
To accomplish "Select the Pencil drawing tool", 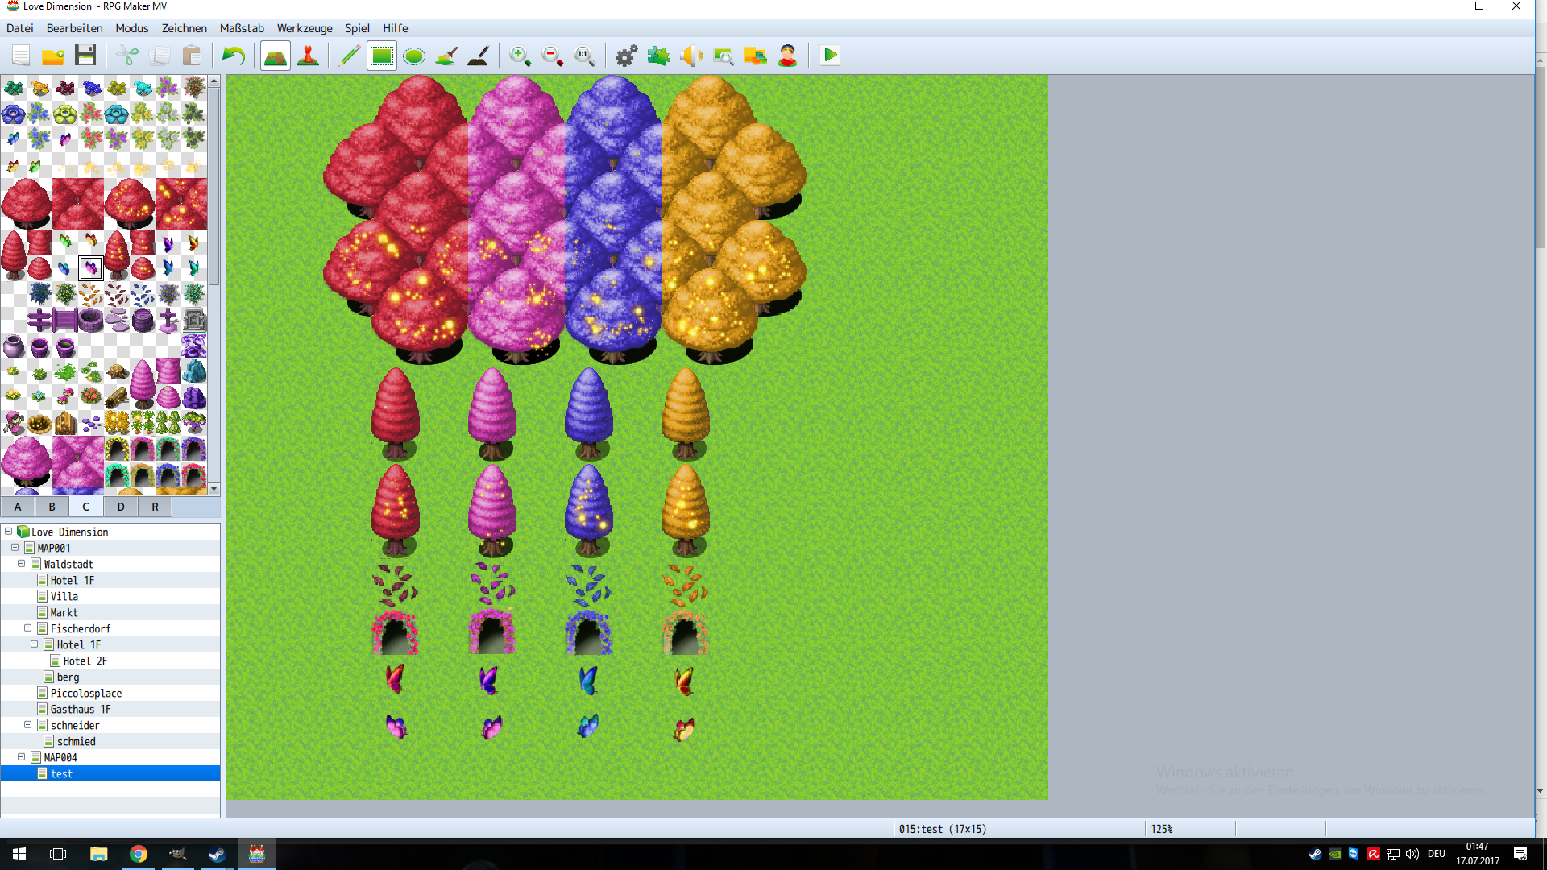I will (350, 56).
